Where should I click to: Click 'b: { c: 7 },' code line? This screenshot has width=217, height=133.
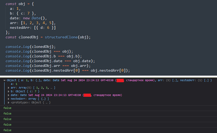pos(23,13)
